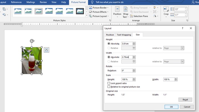The height and width of the screenshot is (112, 199).
Task: Click Scale Width field 100 %
Action: click(169, 79)
